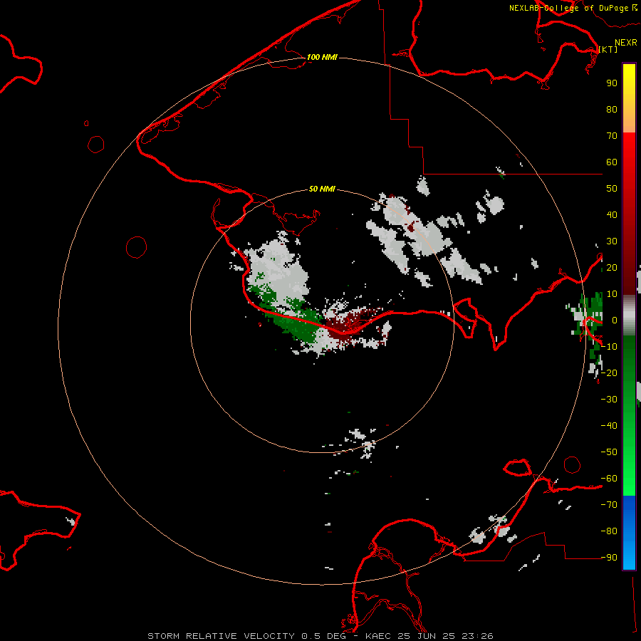Click the 50 value on velocity scale
This screenshot has height=641, width=641.
pyautogui.click(x=612, y=189)
